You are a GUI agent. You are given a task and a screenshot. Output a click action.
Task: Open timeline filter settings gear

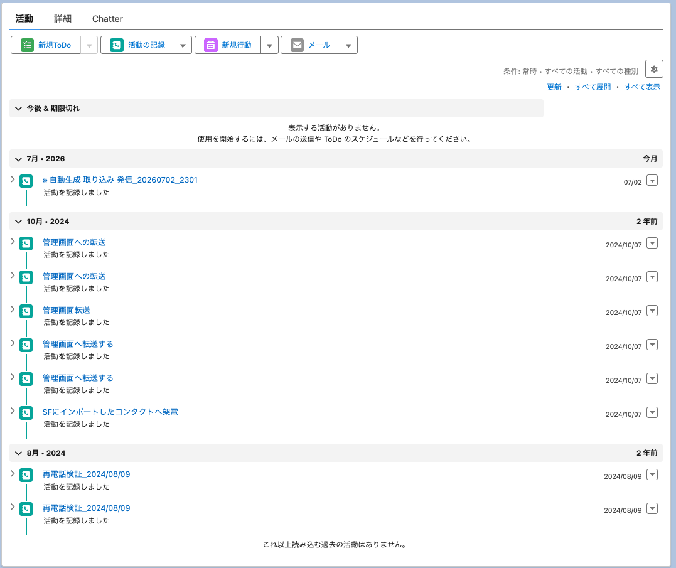coord(654,69)
